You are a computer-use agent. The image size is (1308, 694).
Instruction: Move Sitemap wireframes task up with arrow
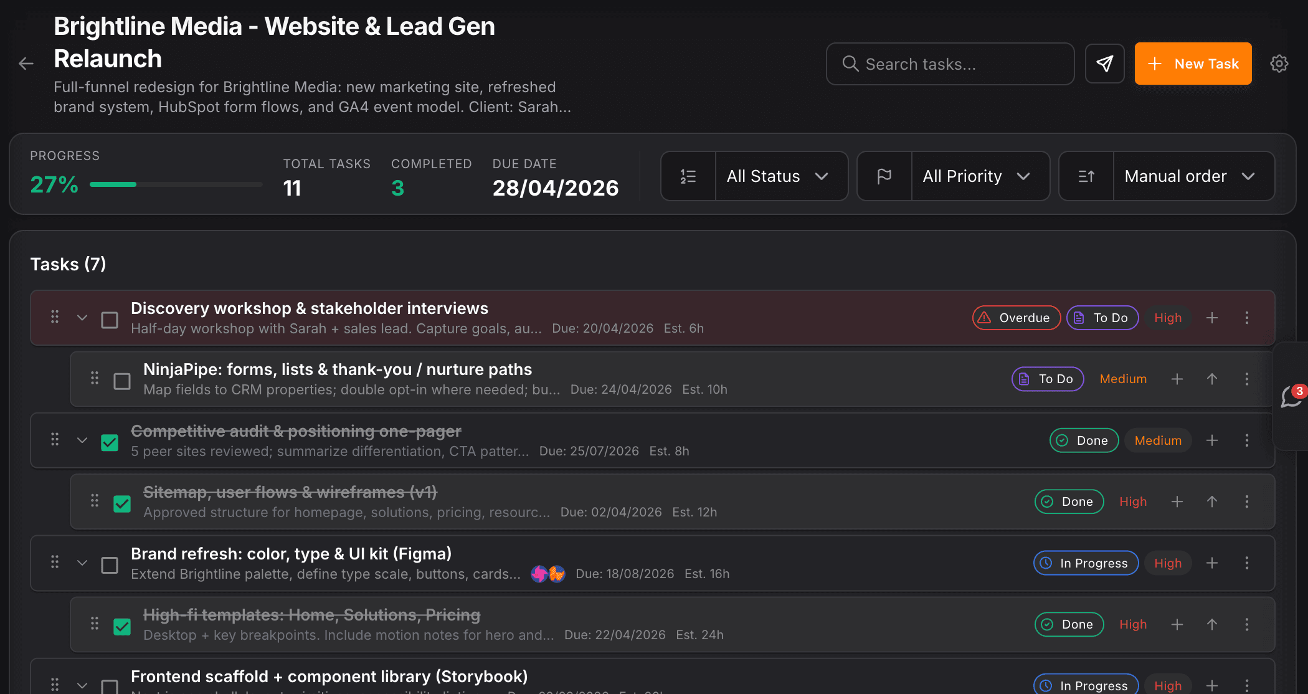[x=1212, y=501]
